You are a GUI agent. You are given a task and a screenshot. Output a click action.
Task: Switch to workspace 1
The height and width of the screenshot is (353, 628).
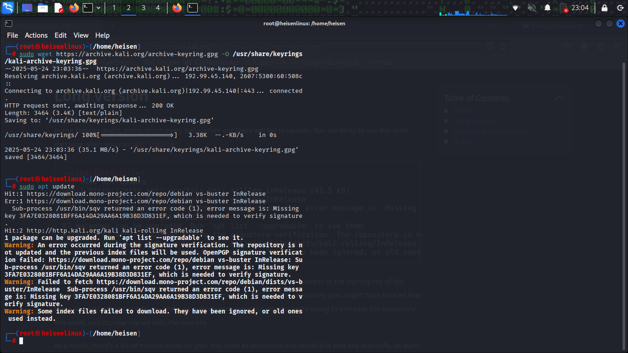pyautogui.click(x=114, y=8)
